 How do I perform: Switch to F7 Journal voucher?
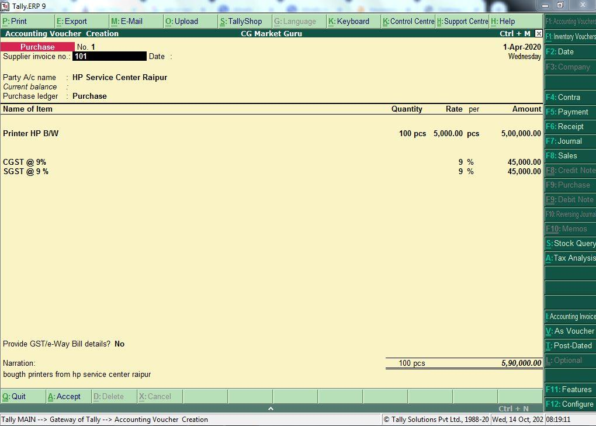(570, 141)
